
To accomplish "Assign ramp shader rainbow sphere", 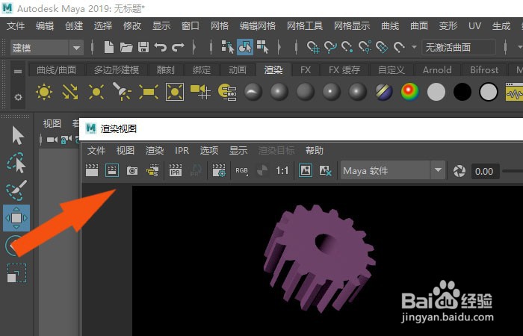I will (x=410, y=92).
